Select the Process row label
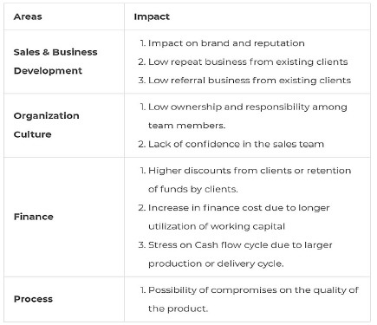The height and width of the screenshot is (325, 377). click(x=33, y=299)
